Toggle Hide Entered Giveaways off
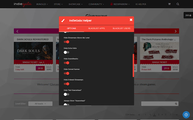Screen dimensions: 193x120 click(x=66, y=84)
